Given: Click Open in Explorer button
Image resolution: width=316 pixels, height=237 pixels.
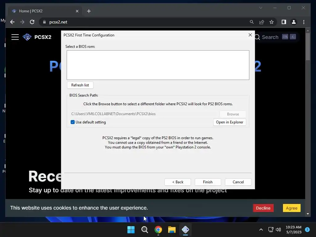Looking at the screenshot, I should pos(230,122).
